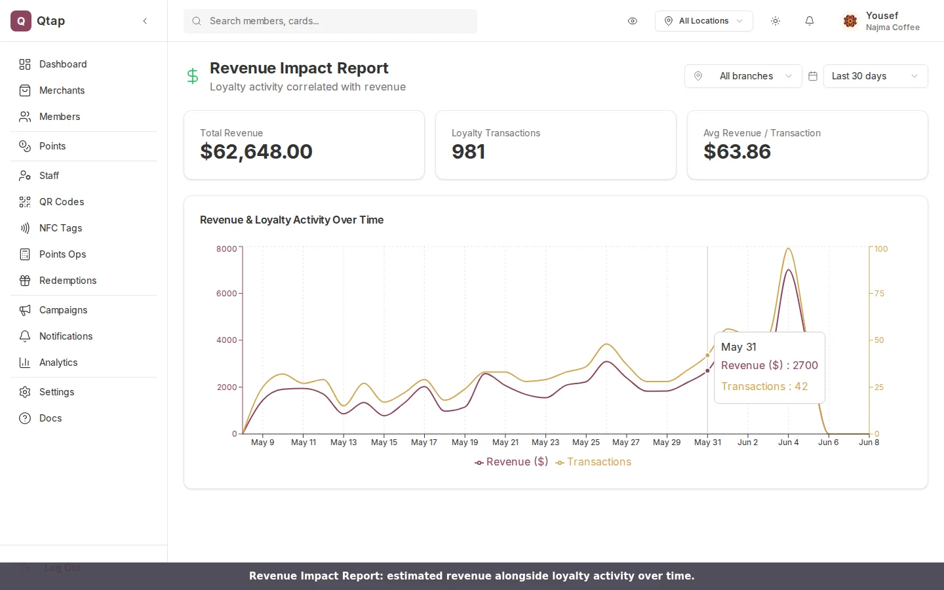
Task: Click the Qtap logo icon
Action: click(21, 21)
